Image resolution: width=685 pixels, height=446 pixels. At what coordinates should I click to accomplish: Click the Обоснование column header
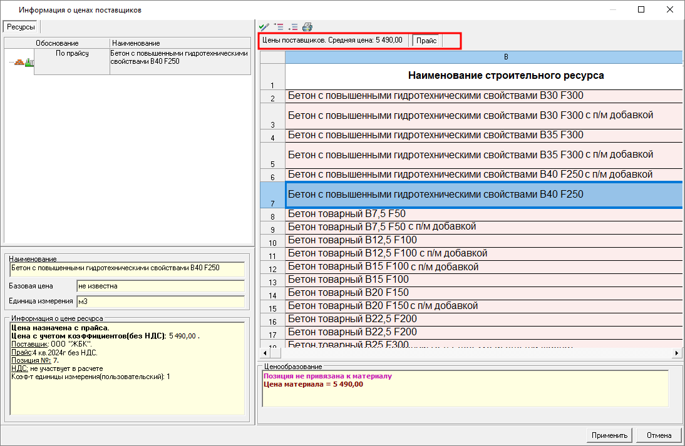pos(57,43)
